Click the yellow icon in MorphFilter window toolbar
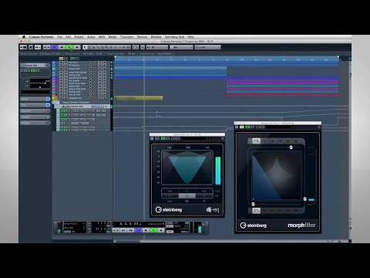The width and height of the screenshot is (370, 278). [x=242, y=127]
